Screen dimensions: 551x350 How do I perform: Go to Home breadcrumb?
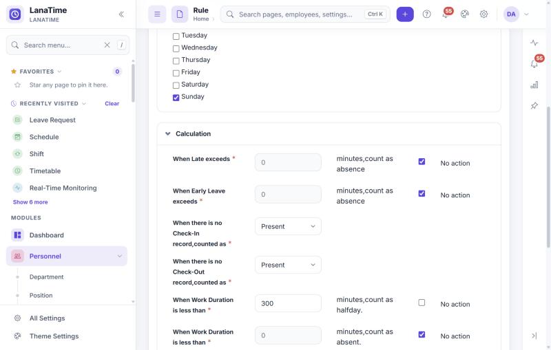[201, 19]
